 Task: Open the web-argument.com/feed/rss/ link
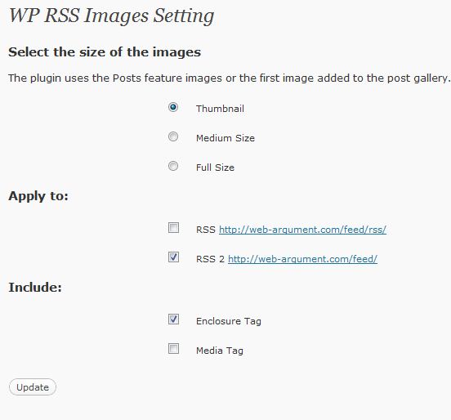click(x=302, y=230)
